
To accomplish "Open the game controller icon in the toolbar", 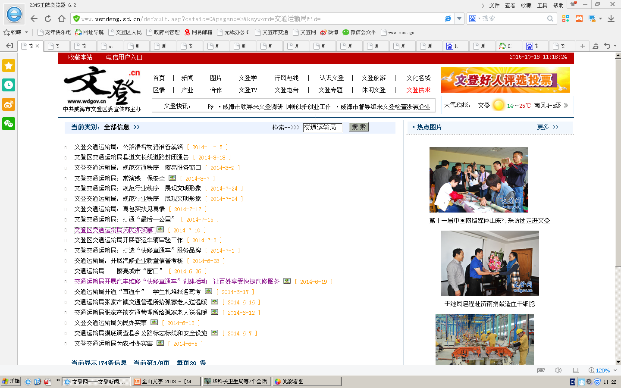I will point(579,19).
